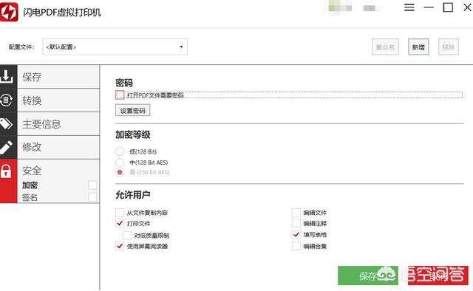
Task: Enable 从文件复制内容 permission
Action: [x=120, y=212]
